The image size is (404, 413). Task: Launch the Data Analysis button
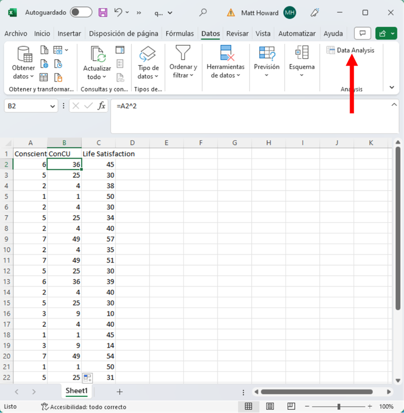pyautogui.click(x=351, y=50)
